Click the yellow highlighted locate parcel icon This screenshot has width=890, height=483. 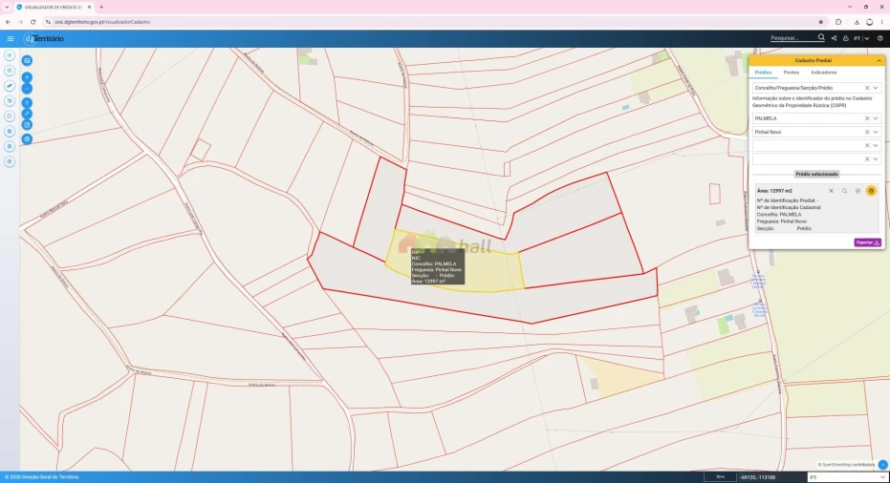[871, 191]
